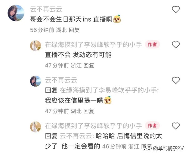This screenshot has width=188, height=155.
Task: Open the author username on the first reply
Action: pyautogui.click(x=93, y=45)
